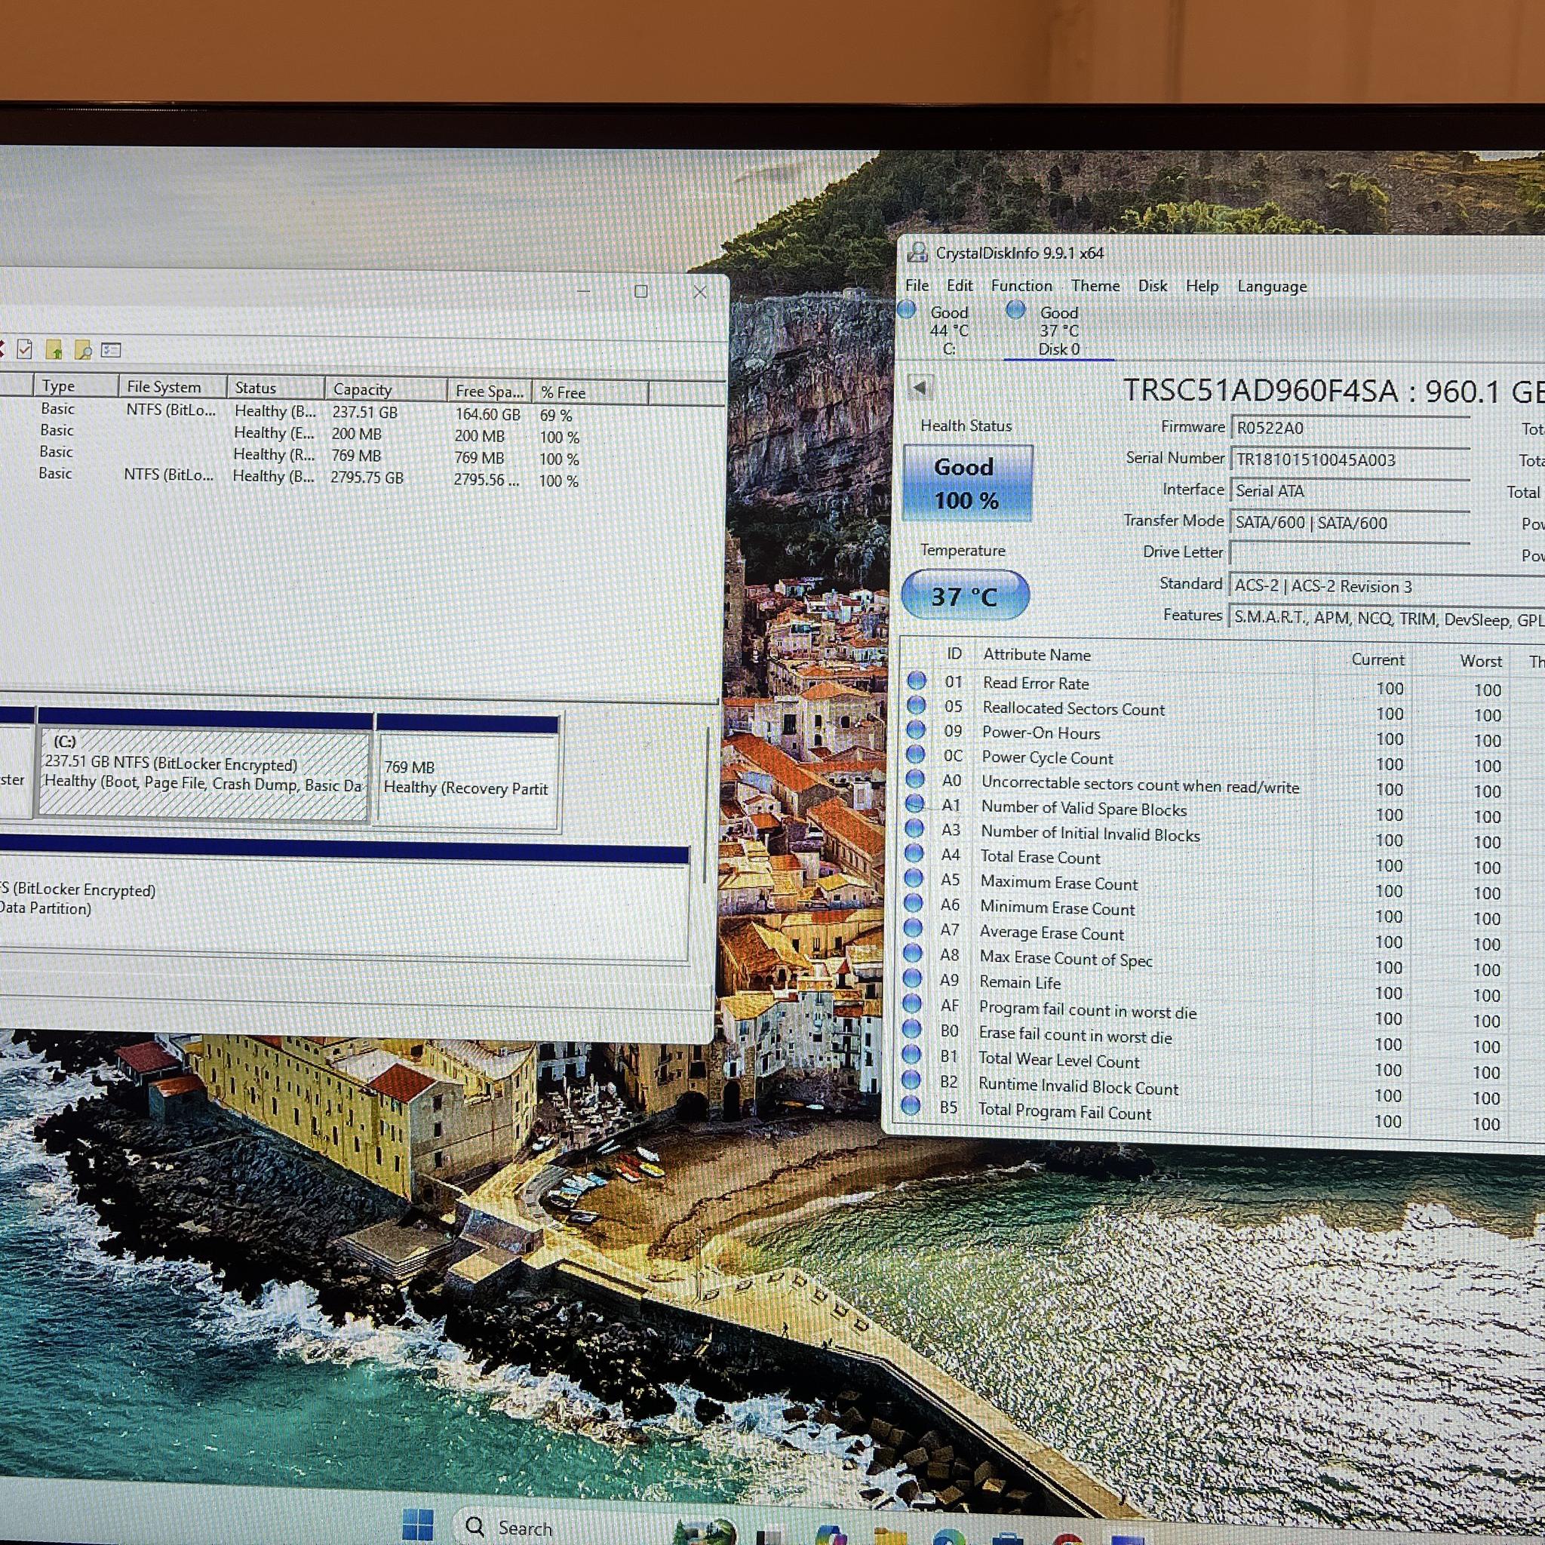Open the Language menu

pos(1271,286)
